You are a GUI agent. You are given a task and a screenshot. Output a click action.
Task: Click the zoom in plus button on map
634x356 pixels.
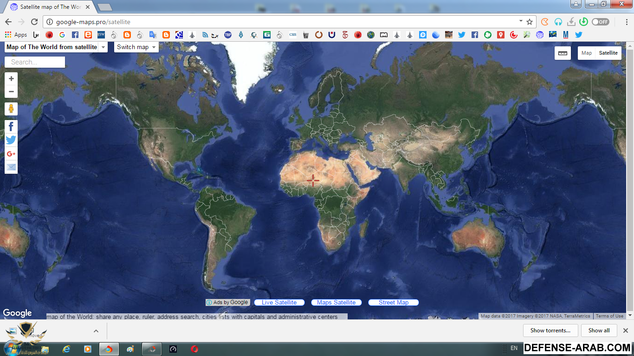pyautogui.click(x=11, y=79)
